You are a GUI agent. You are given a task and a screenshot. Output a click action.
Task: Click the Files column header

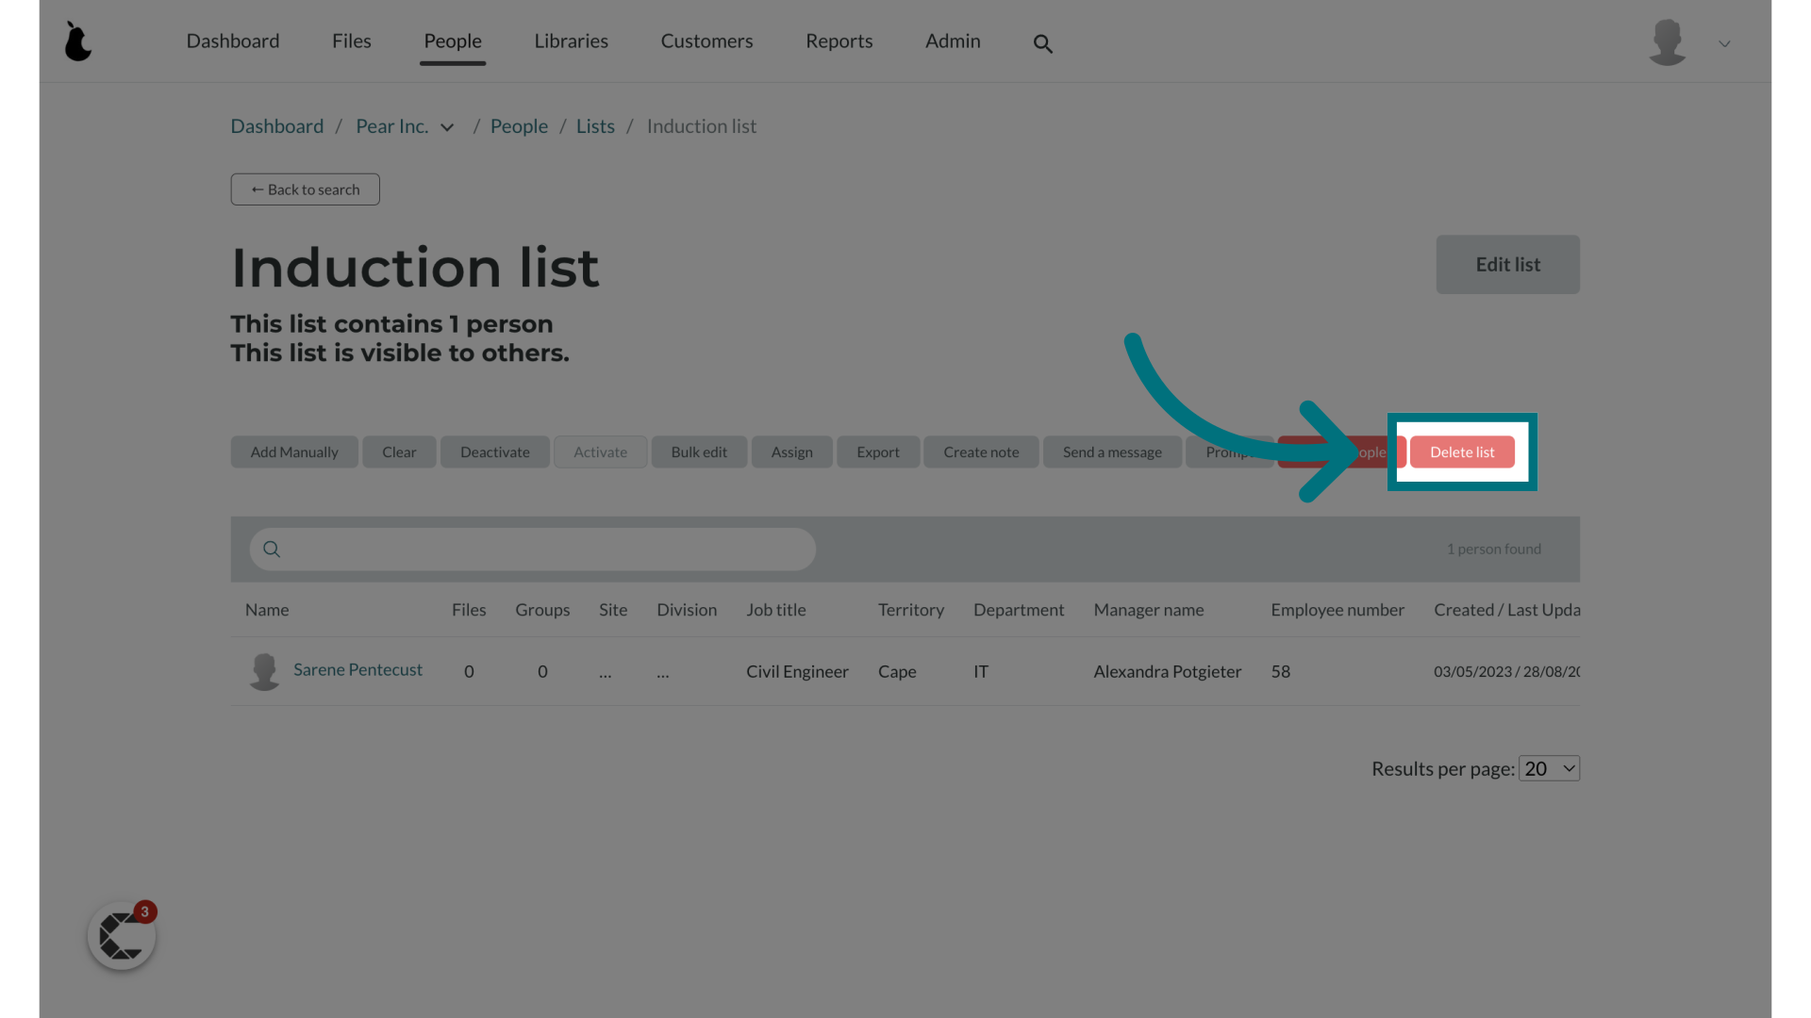point(469,610)
